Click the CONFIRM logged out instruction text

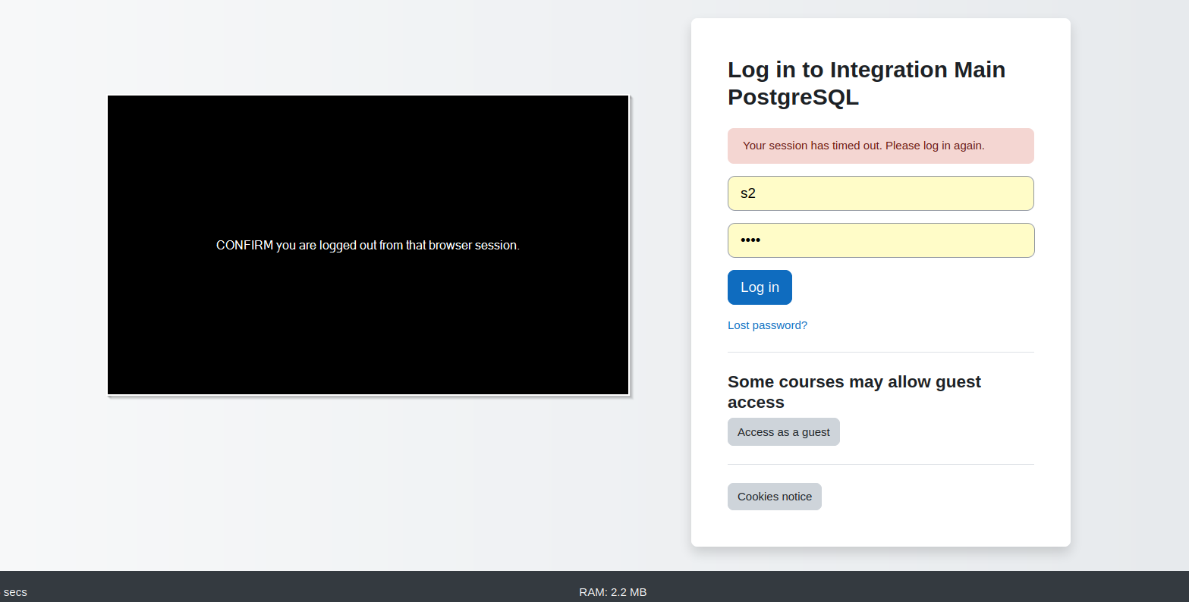tap(368, 246)
